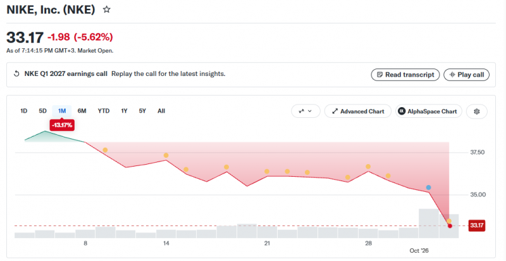Show All price history
The image size is (506, 261).
coord(161,111)
